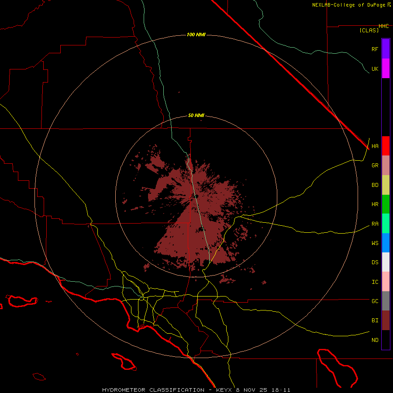Click the mint green RA legend block
Image resolution: width=393 pixels, height=393 pixels.
(x=386, y=224)
